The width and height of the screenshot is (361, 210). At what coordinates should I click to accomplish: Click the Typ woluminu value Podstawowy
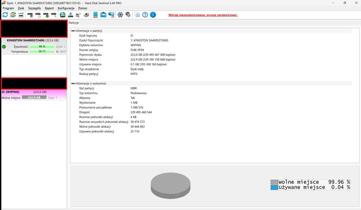(x=139, y=93)
